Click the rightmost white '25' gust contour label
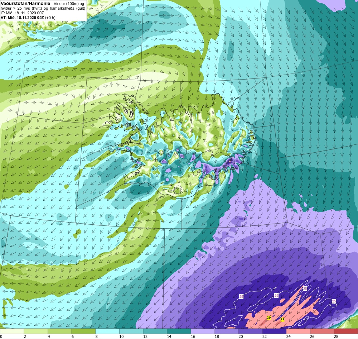 pos(334,301)
